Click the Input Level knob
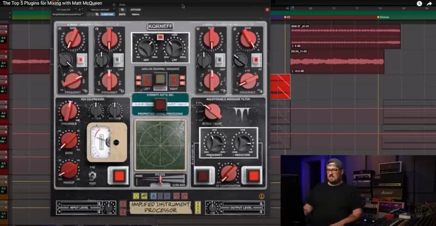This screenshot has height=226, width=436. pos(109,207)
